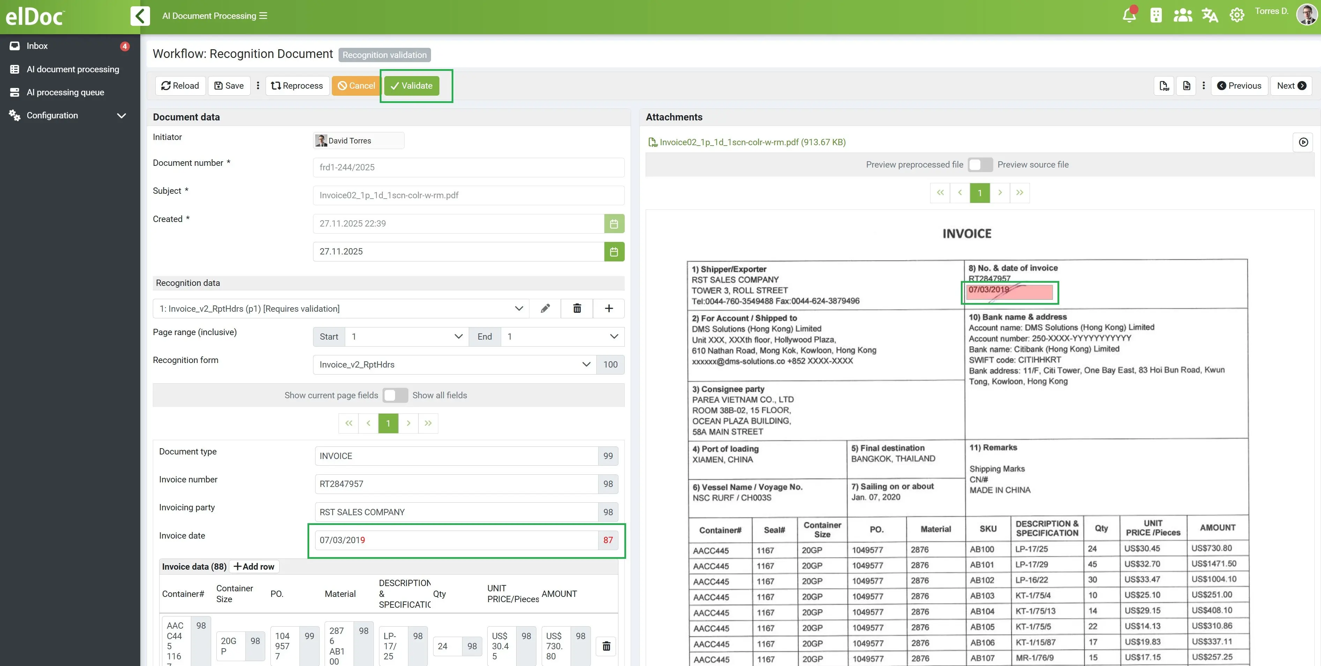Click the users group icon in header
This screenshot has height=666, width=1321.
(x=1182, y=15)
